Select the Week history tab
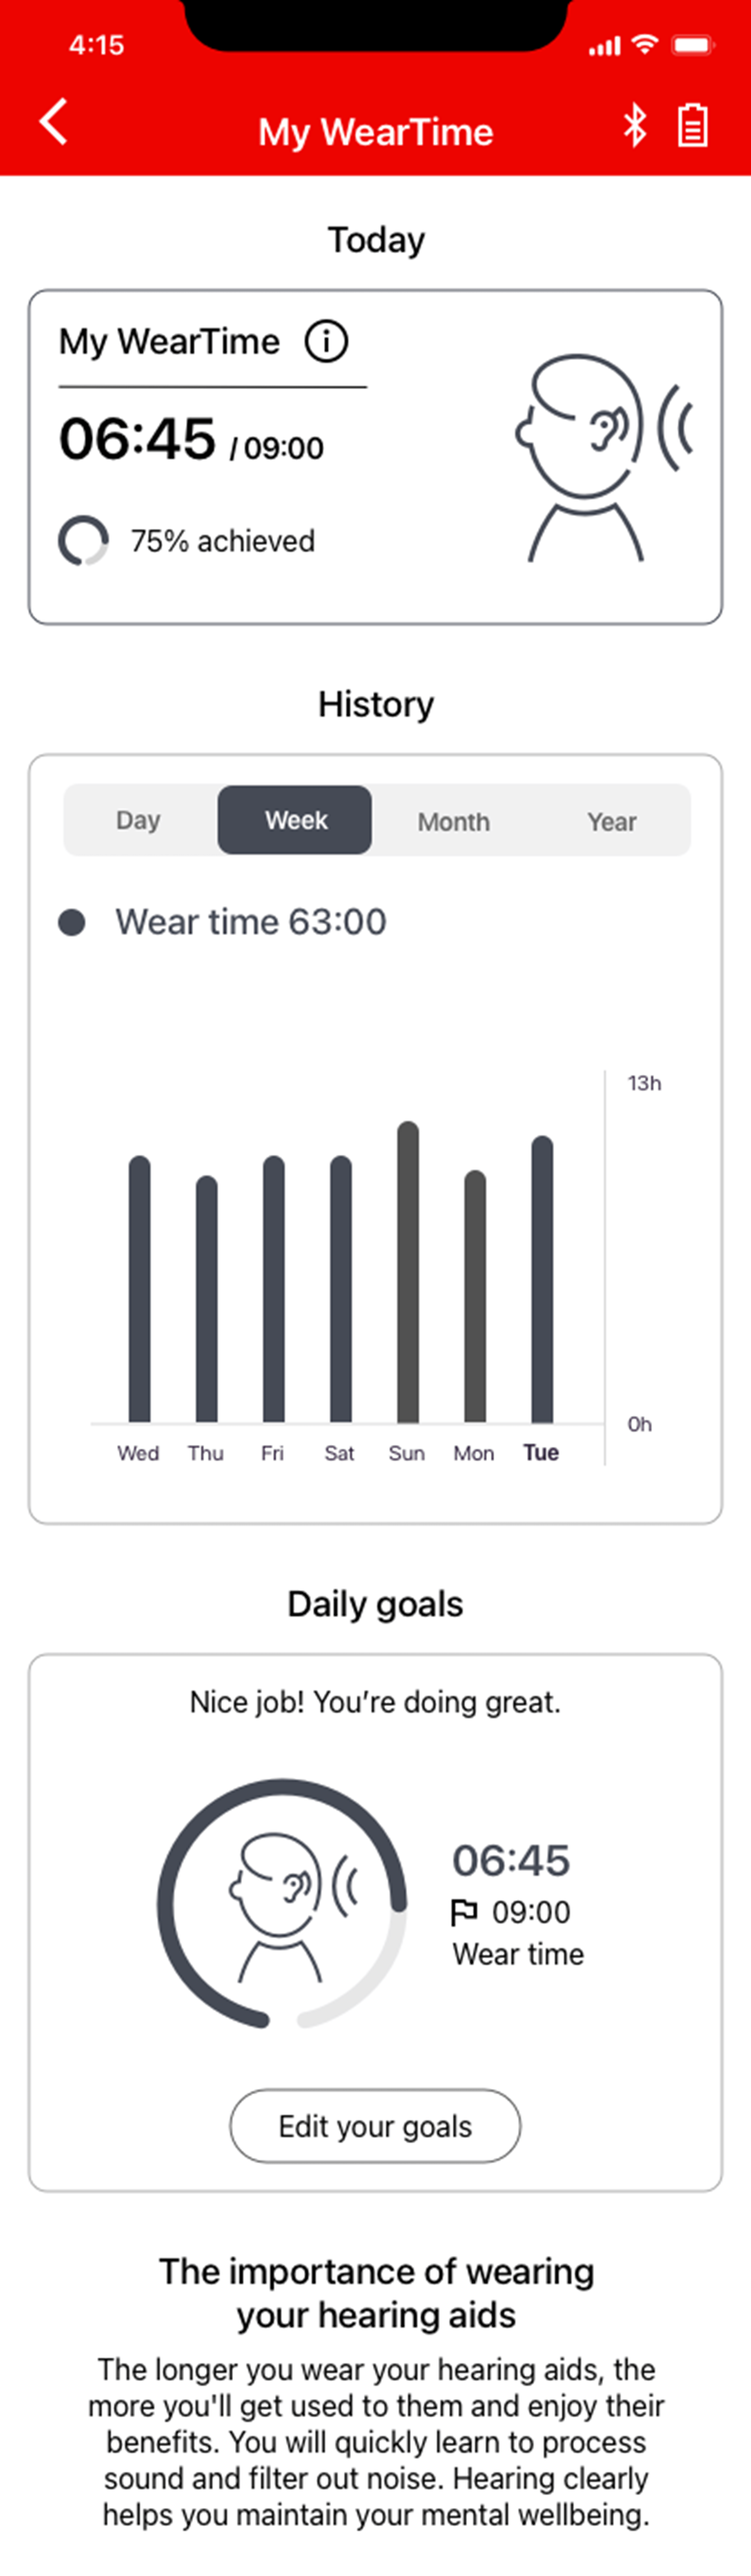The width and height of the screenshot is (751, 2576). 295,820
